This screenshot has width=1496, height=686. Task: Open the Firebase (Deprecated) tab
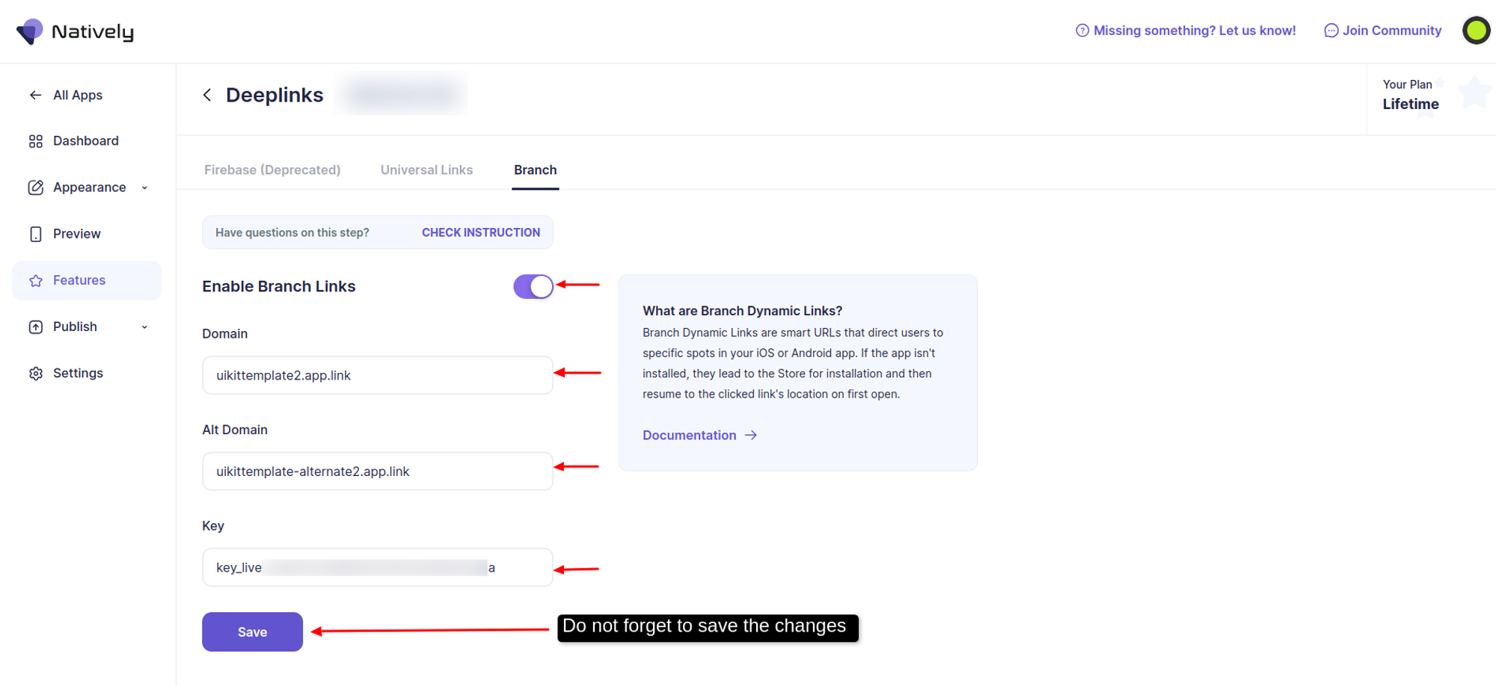pos(272,170)
